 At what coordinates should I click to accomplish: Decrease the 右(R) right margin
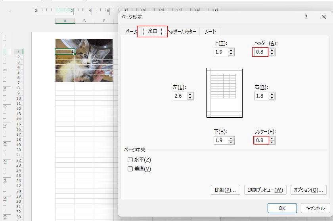(272, 98)
